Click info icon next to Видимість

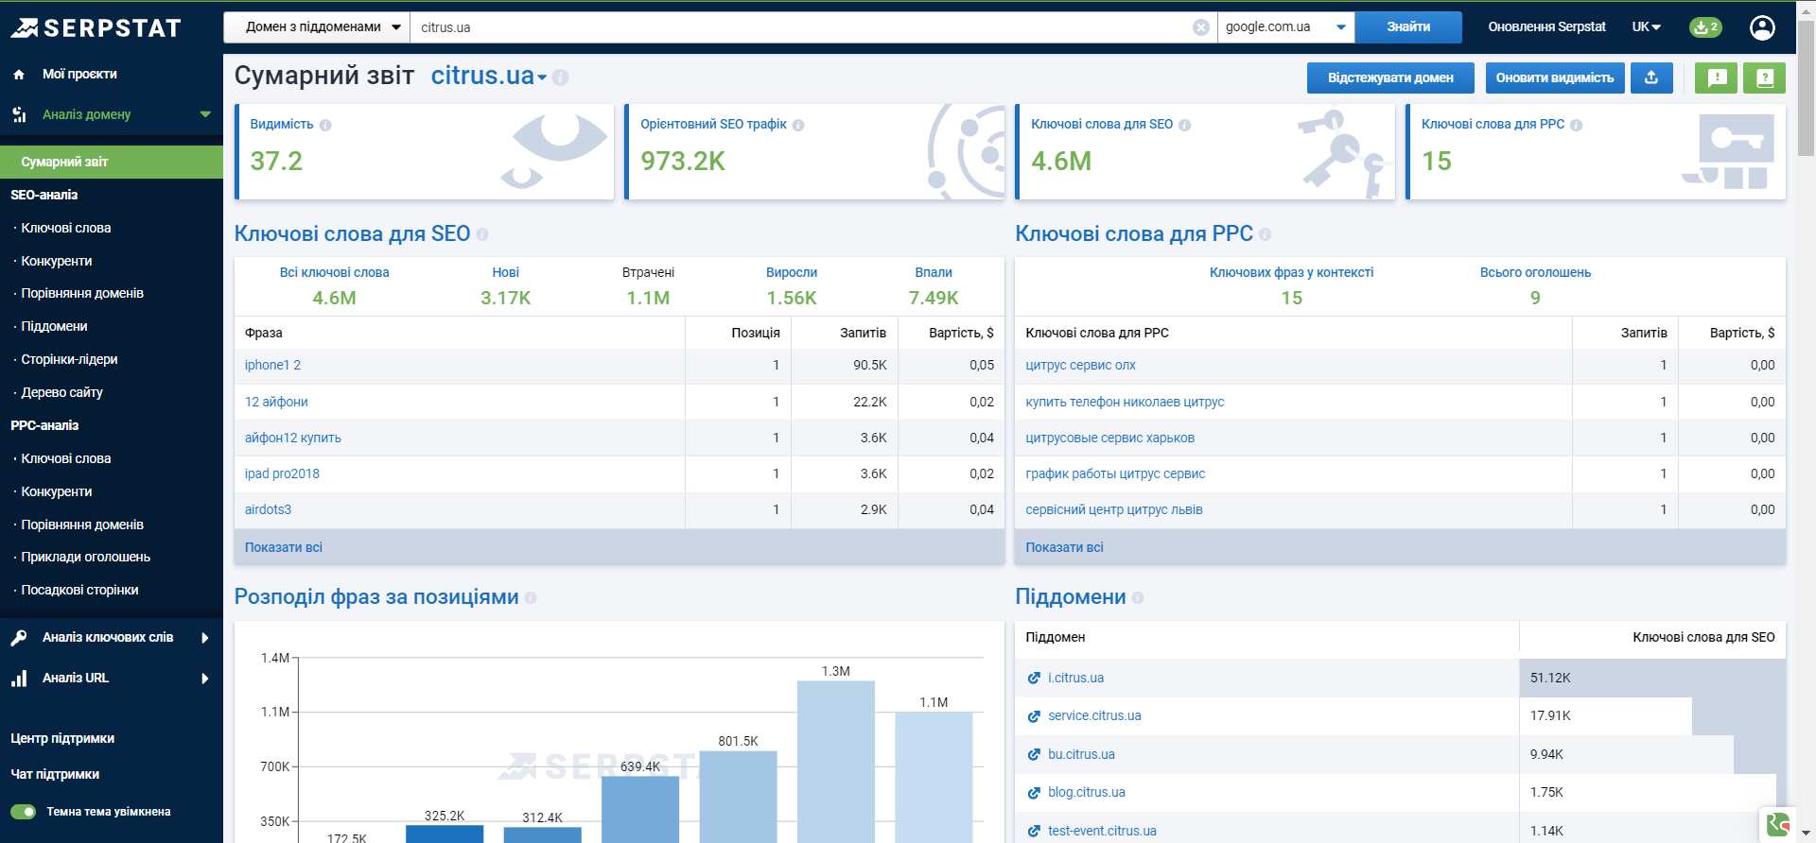(x=325, y=125)
